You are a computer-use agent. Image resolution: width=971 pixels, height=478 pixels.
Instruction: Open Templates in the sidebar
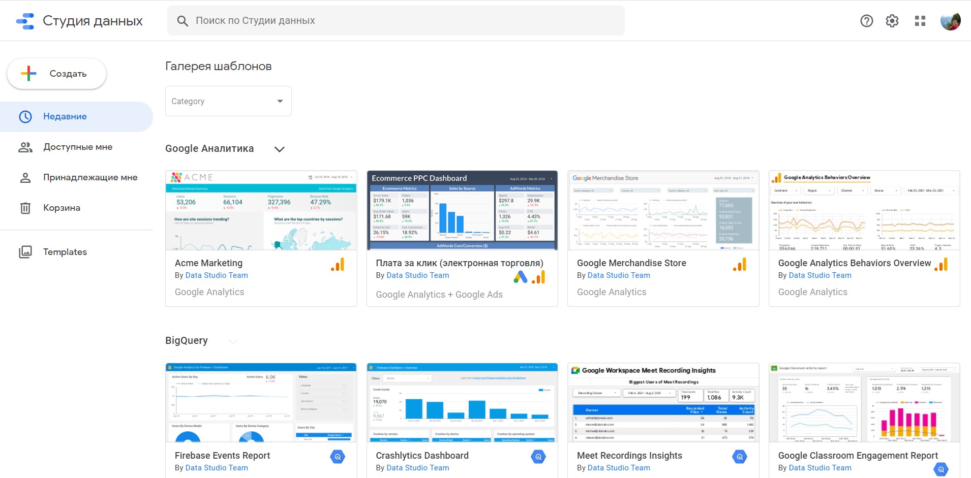pyautogui.click(x=76, y=252)
